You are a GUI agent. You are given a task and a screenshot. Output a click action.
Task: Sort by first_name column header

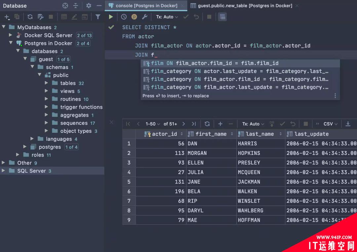click(x=211, y=134)
